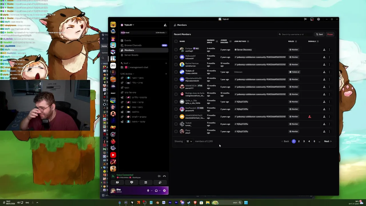Collapse the Staff category
Viewport: 366px width, 206px height.
pos(126,63)
